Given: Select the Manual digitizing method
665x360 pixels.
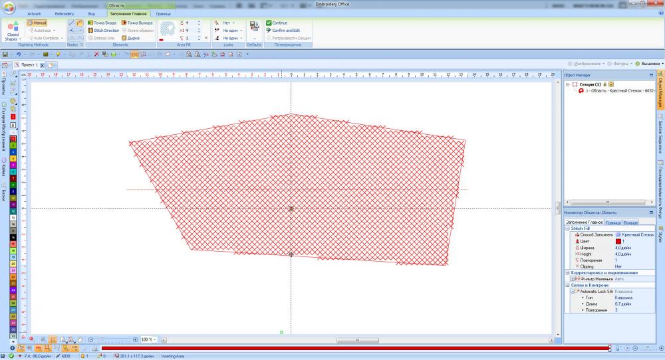Looking at the screenshot, I should click(x=37, y=23).
